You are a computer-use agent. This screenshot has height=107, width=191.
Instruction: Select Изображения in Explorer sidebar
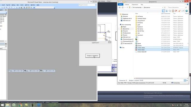[127, 33]
